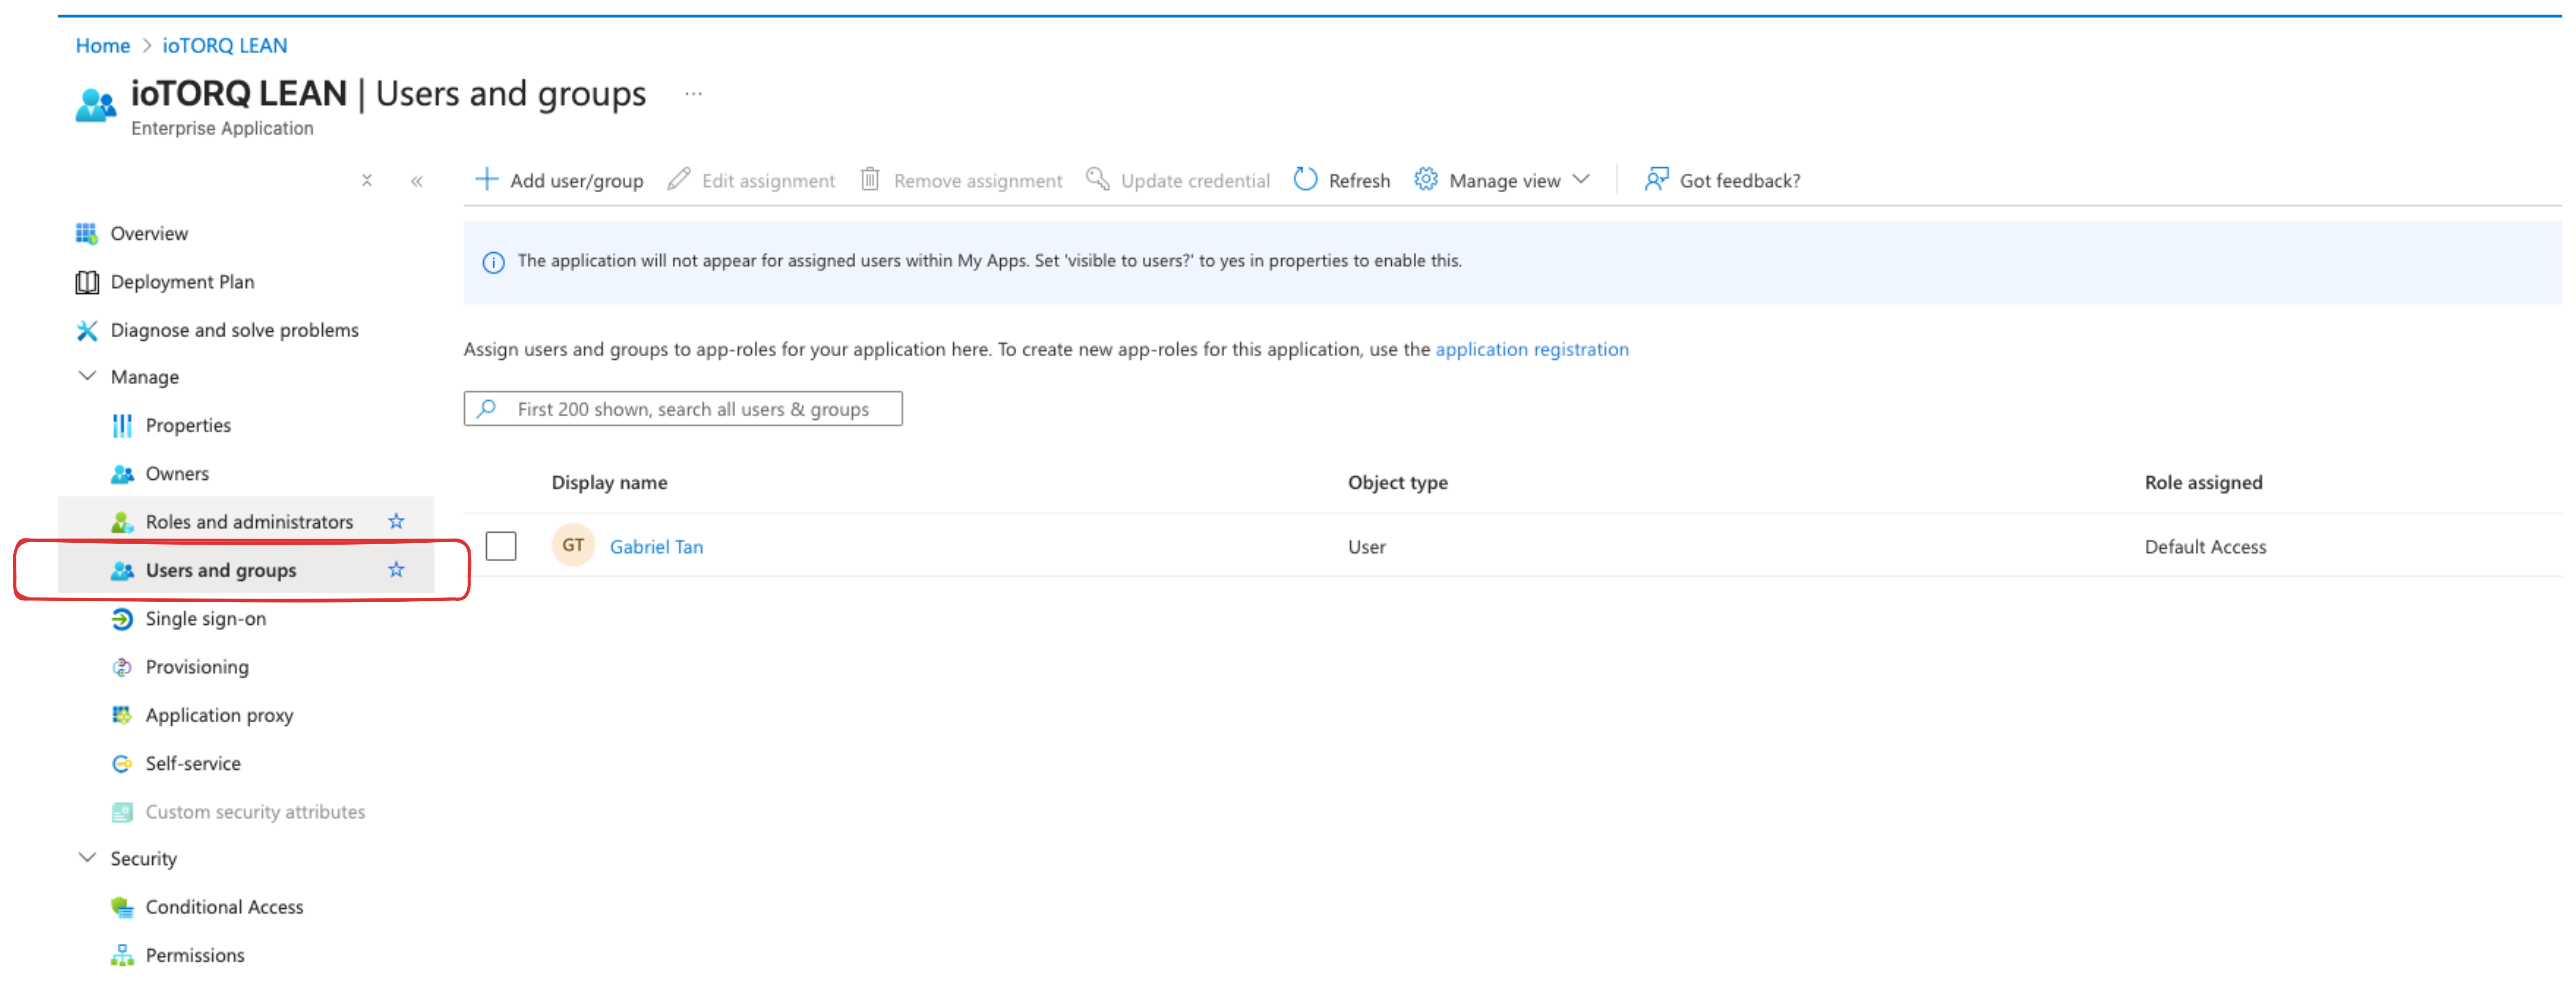Collapse the Security section chevron
Image resolution: width=2576 pixels, height=981 pixels.
(87, 858)
